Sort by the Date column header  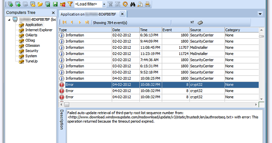126,30
